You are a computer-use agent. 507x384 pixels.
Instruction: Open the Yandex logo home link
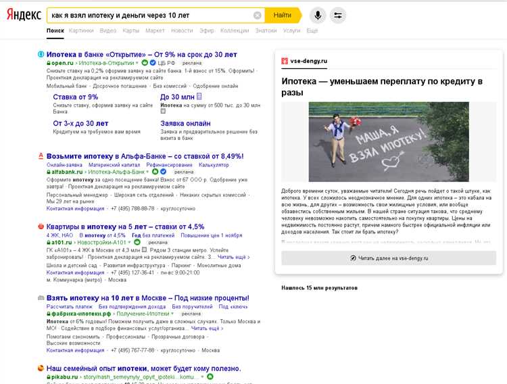click(x=24, y=15)
